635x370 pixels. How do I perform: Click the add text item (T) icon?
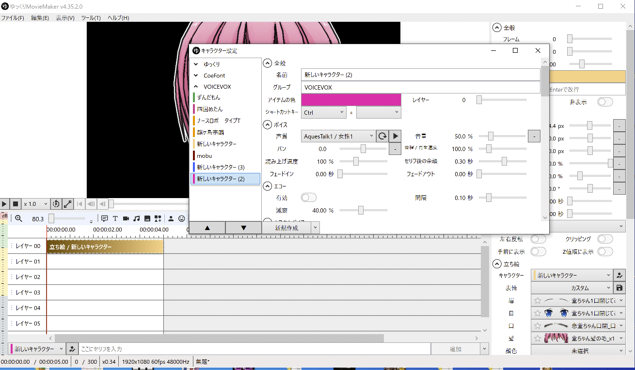pos(115,218)
